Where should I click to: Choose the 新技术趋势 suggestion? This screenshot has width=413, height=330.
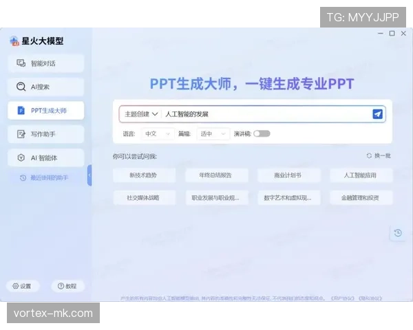pyautogui.click(x=144, y=175)
